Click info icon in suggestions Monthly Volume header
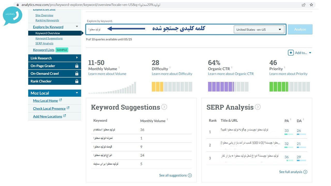Screen dimensions: 331x186 tap(168, 120)
